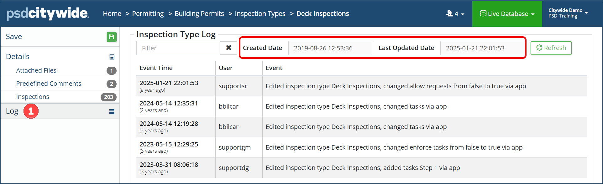Click the Attached Files count badge
This screenshot has width=603, height=184.
(111, 71)
